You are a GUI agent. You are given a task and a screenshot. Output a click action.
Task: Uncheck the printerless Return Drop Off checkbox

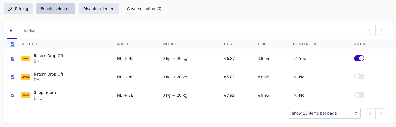tap(12, 59)
